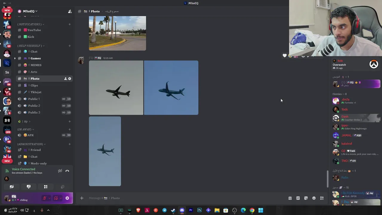This screenshot has height=215, width=382.
Task: View the dark airplane photo on grey sky
Action: [116, 88]
